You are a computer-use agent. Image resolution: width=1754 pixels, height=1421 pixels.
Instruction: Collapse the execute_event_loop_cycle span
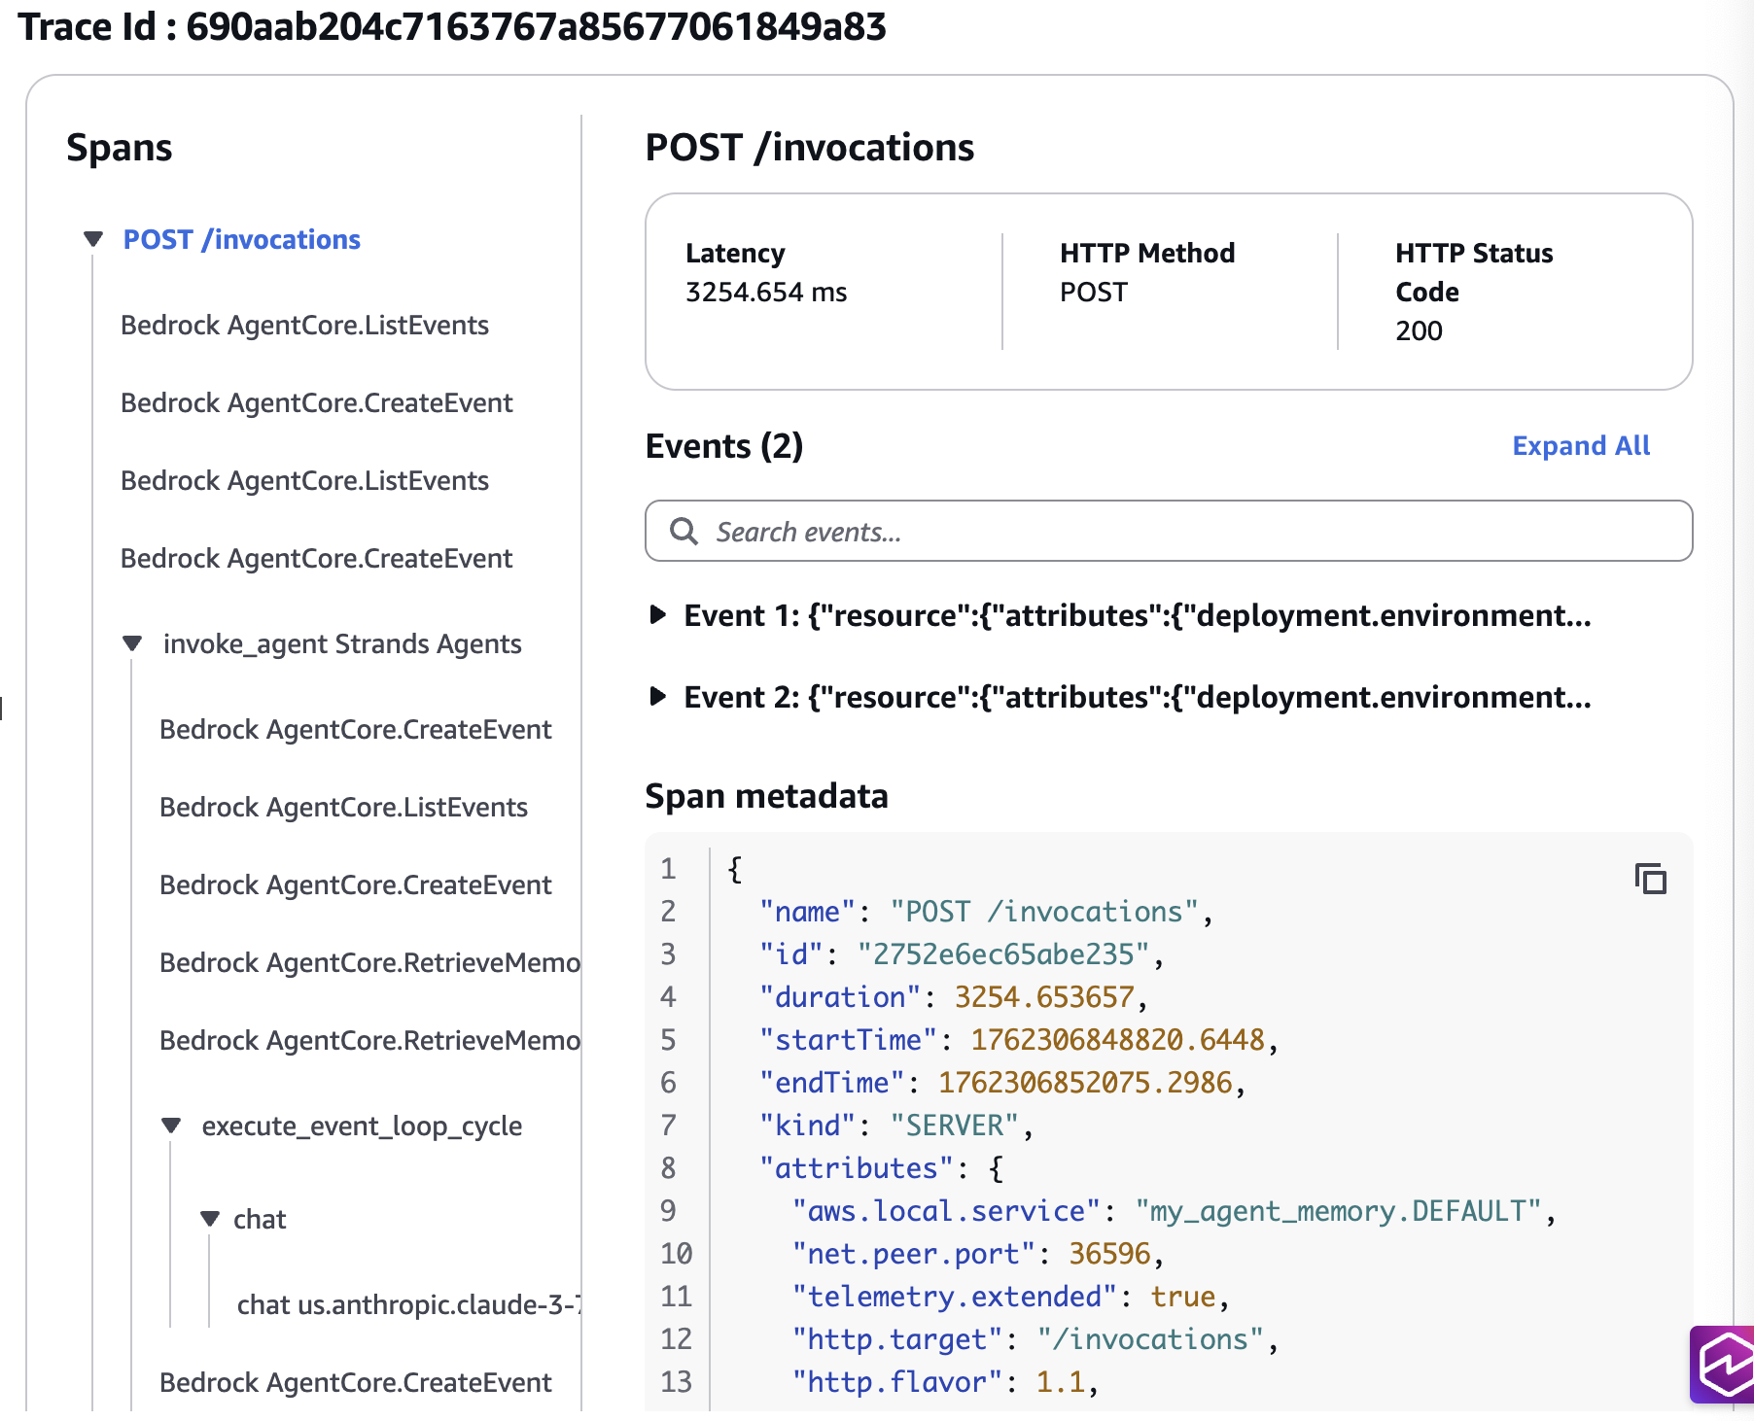point(172,1126)
